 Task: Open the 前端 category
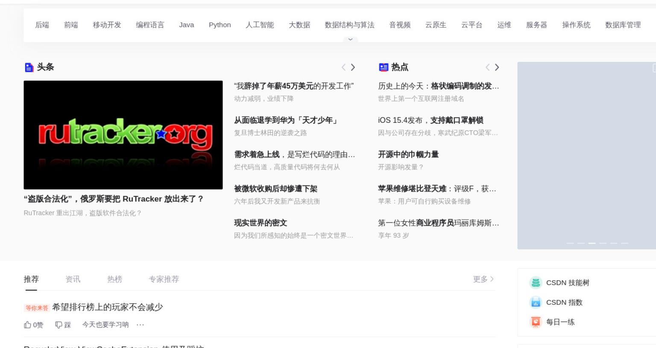coord(71,25)
